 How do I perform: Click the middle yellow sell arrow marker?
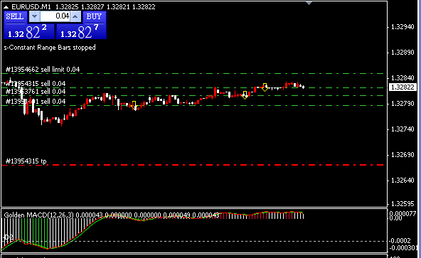[245, 95]
